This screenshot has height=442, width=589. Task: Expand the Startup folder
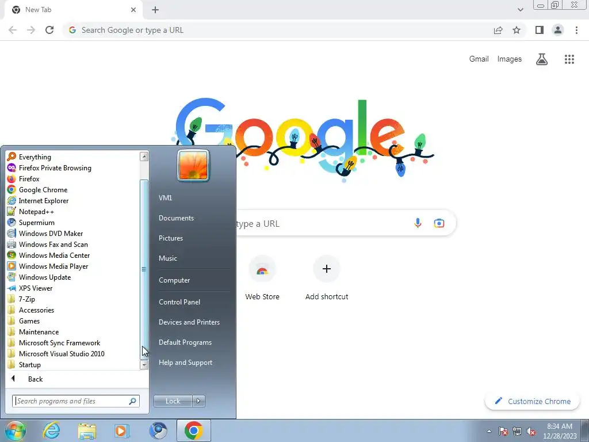pos(24,364)
